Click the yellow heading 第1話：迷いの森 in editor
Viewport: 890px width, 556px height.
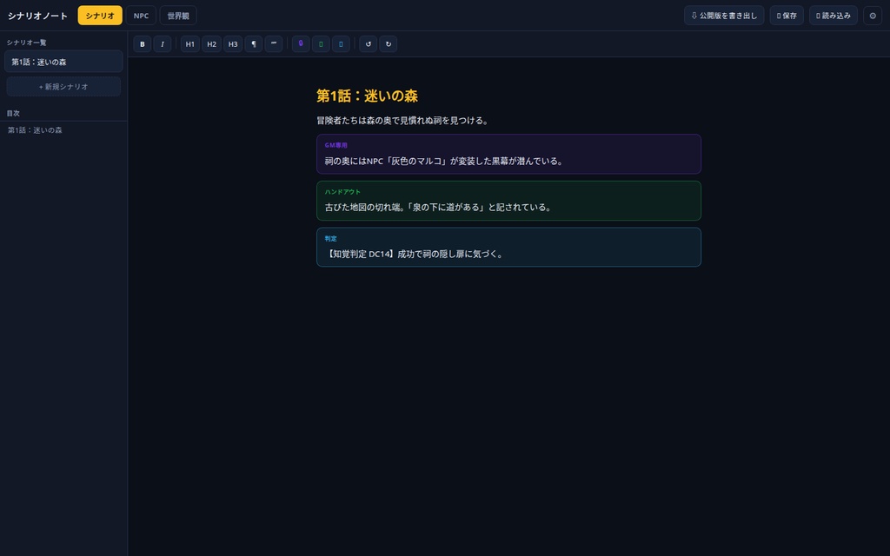[x=368, y=96]
